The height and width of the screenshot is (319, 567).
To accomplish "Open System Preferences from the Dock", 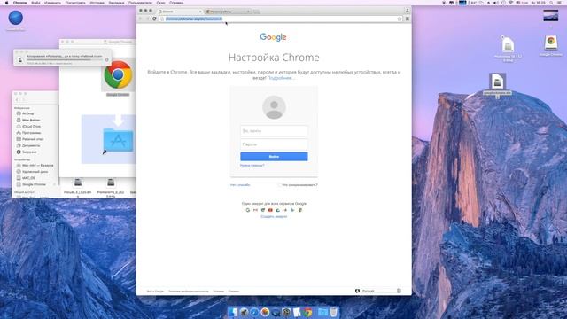I will [286, 312].
